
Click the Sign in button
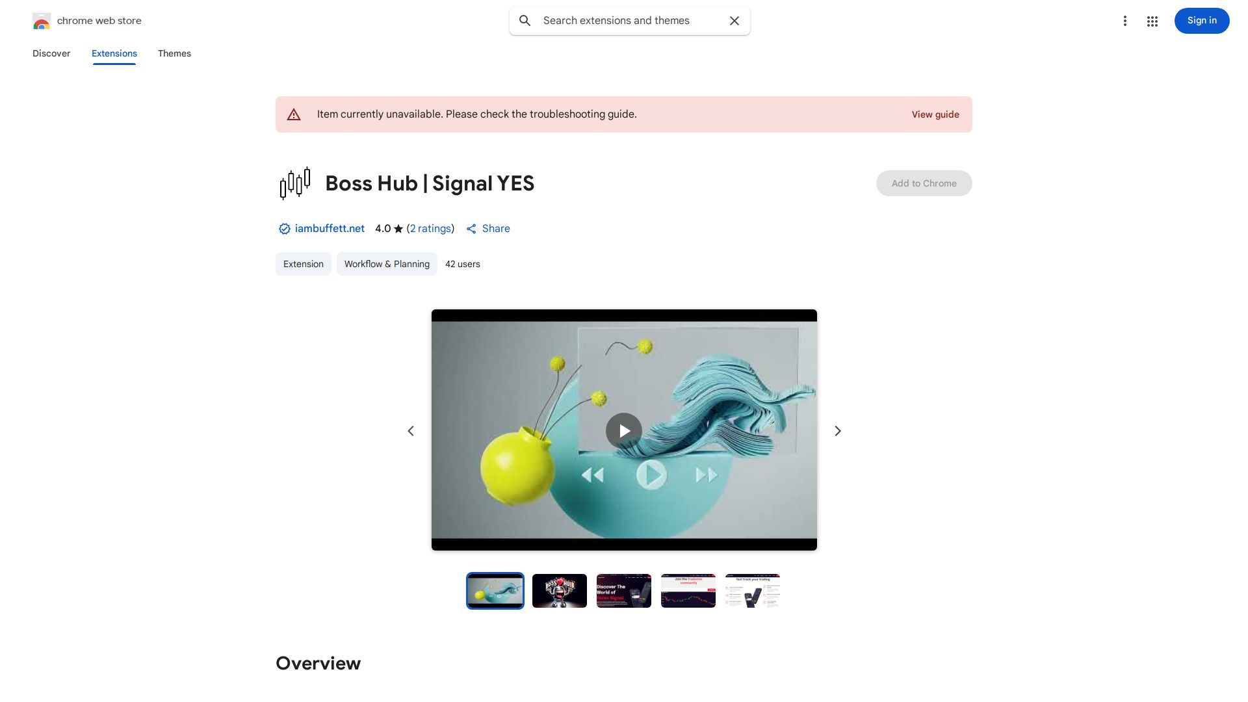click(1202, 21)
